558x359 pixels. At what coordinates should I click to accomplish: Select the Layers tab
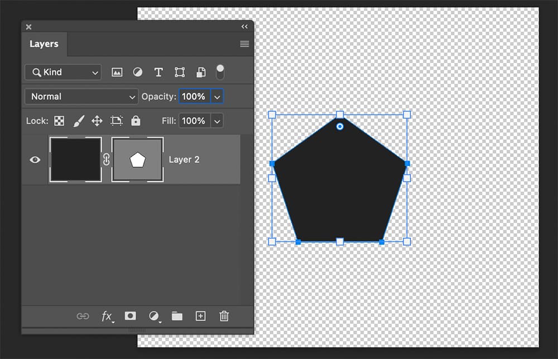[44, 43]
